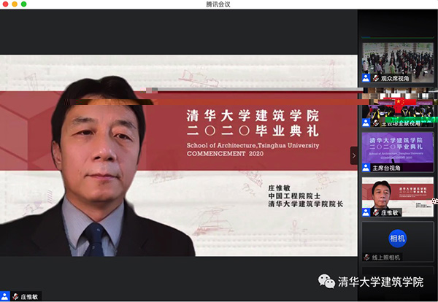438x302 pixels.
Task: Click the user icon on the 主席台视角 tile
Action: [x=366, y=168]
